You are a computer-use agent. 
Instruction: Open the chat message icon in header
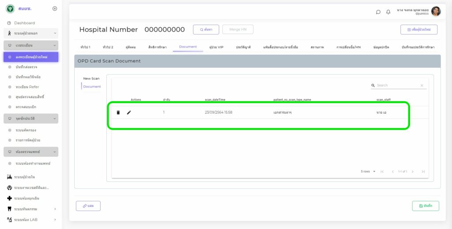pyautogui.click(x=378, y=12)
